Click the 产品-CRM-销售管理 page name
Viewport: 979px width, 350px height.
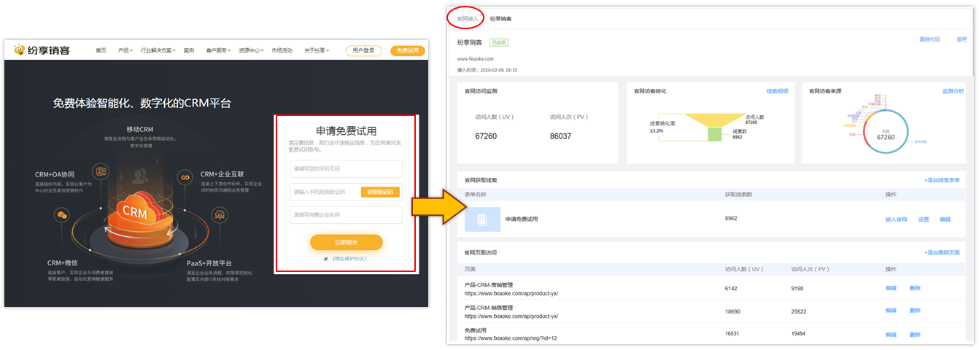(489, 308)
